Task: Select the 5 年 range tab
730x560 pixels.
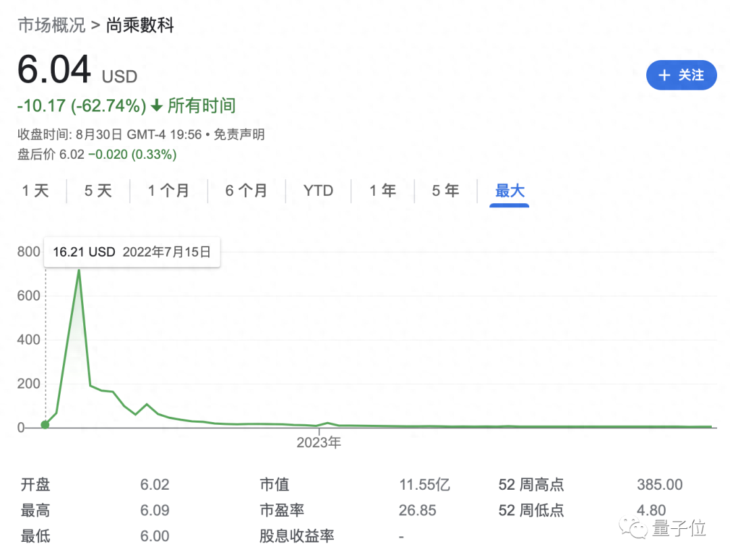Action: pos(445,191)
